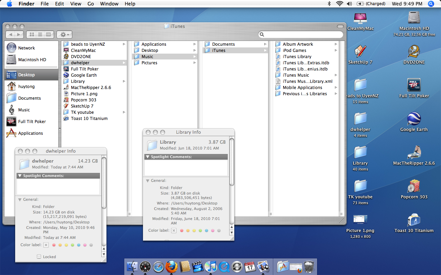Expand the beads to UyenNZ folder arrow
The image size is (441, 275).
pyautogui.click(x=124, y=44)
